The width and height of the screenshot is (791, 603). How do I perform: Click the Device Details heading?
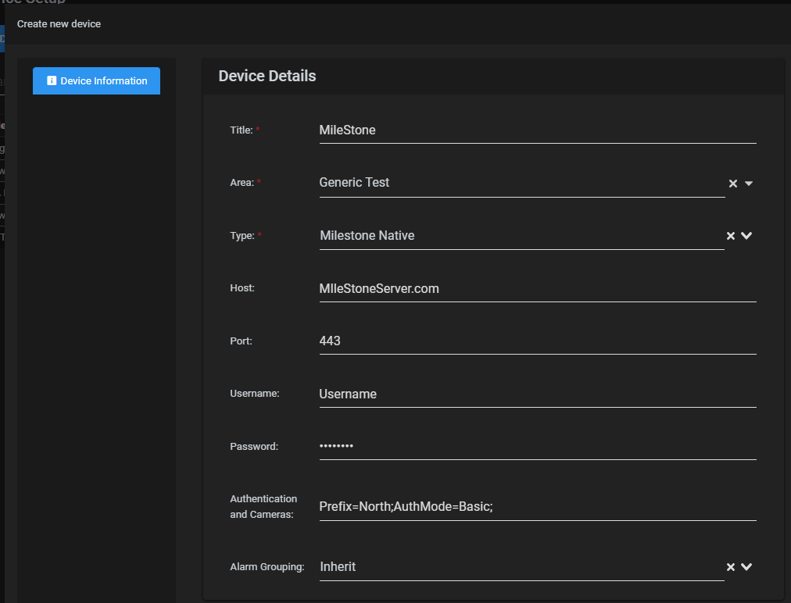pyautogui.click(x=267, y=76)
